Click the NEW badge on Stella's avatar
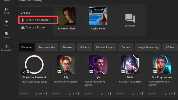Viewport: 178px width, 100px height. coord(123,71)
